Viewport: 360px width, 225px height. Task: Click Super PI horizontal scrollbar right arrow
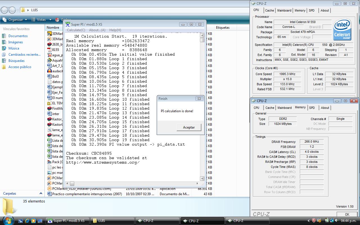[197, 184]
